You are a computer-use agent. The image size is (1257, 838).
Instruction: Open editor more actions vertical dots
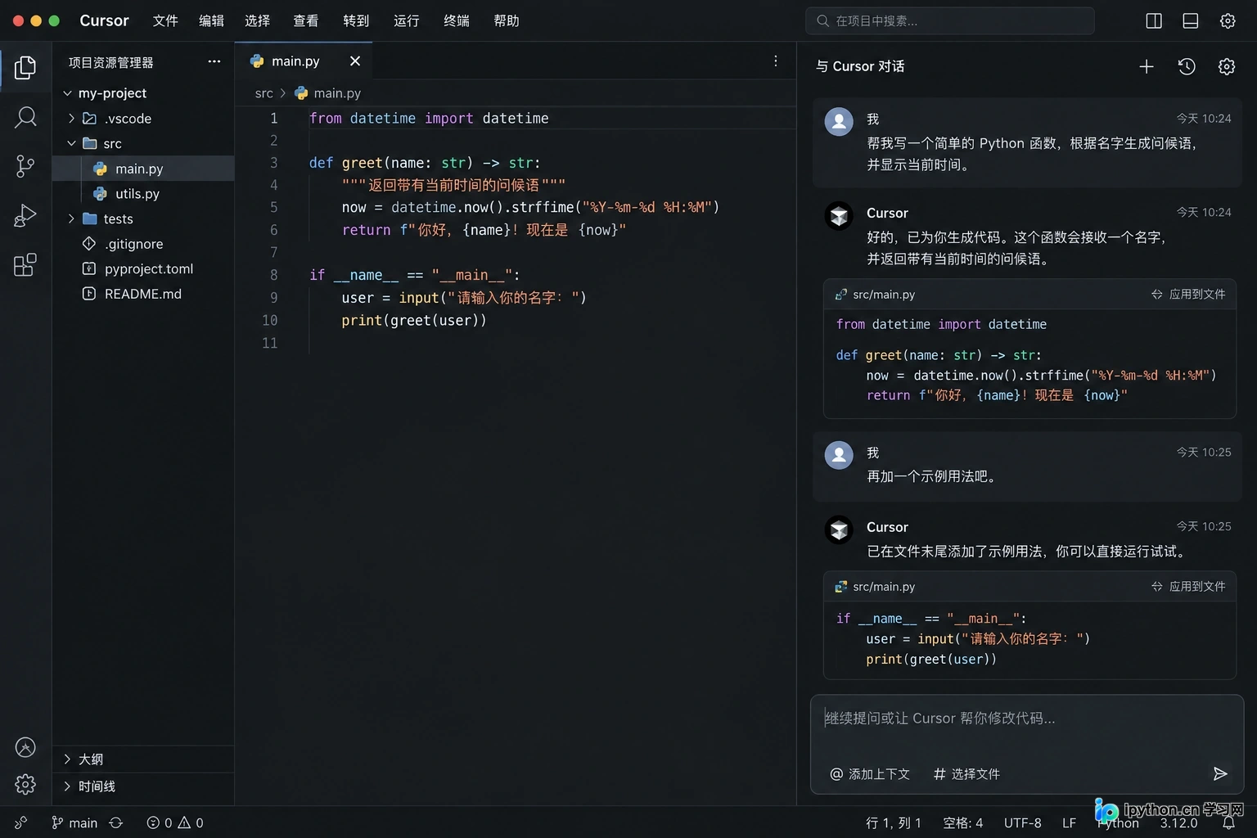pyautogui.click(x=776, y=61)
